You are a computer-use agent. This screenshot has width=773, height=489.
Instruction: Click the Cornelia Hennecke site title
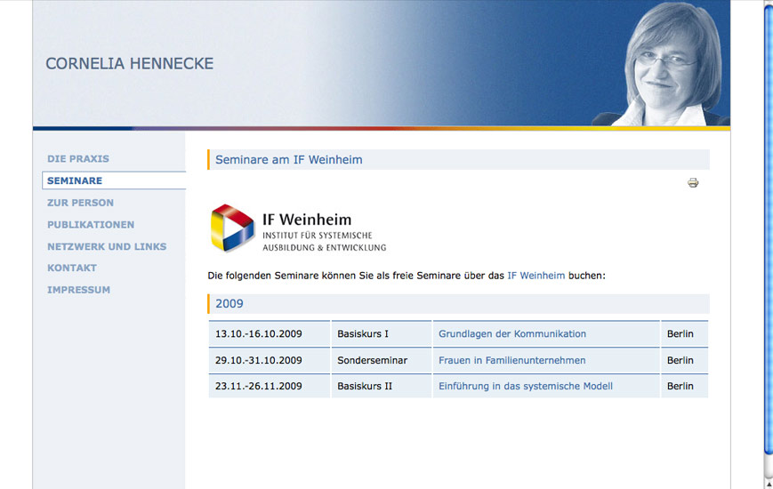(x=130, y=63)
